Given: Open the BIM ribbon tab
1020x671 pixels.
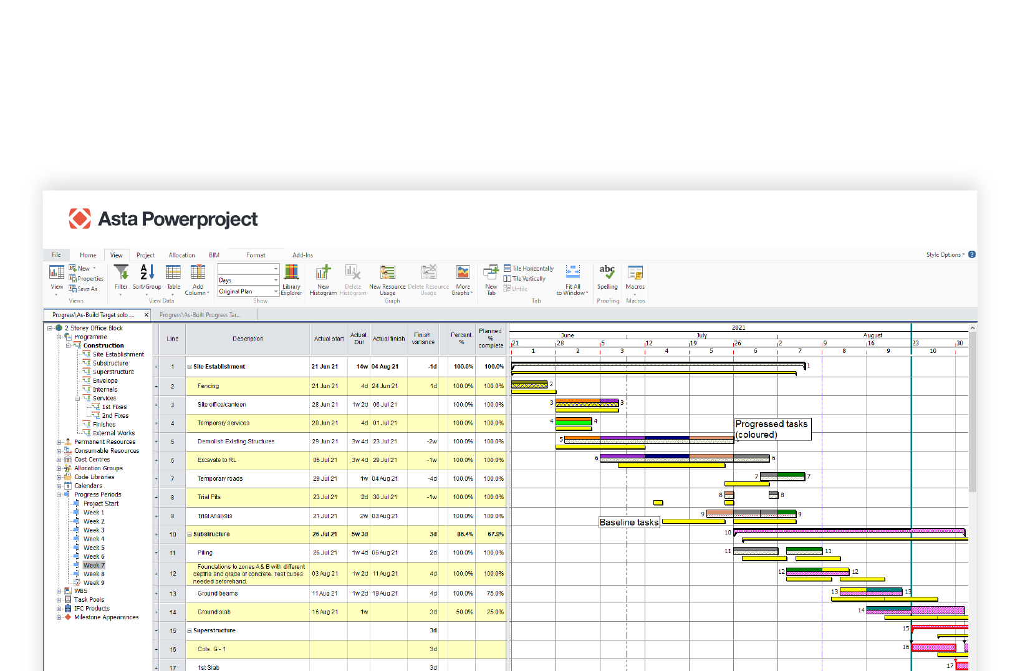Looking at the screenshot, I should coord(214,255).
